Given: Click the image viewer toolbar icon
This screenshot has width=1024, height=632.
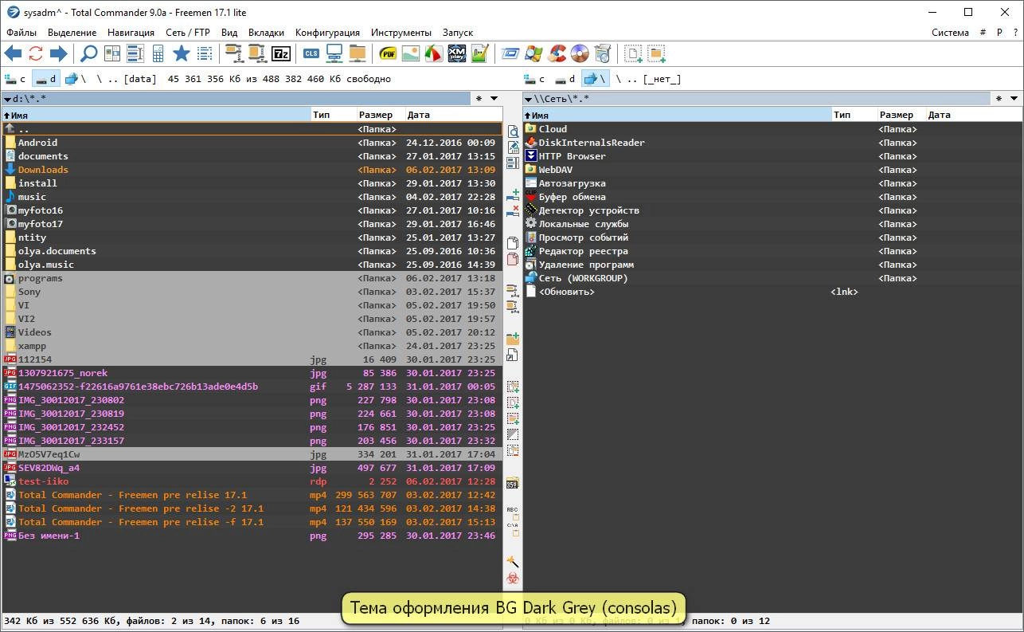Looking at the screenshot, I should pyautogui.click(x=411, y=53).
